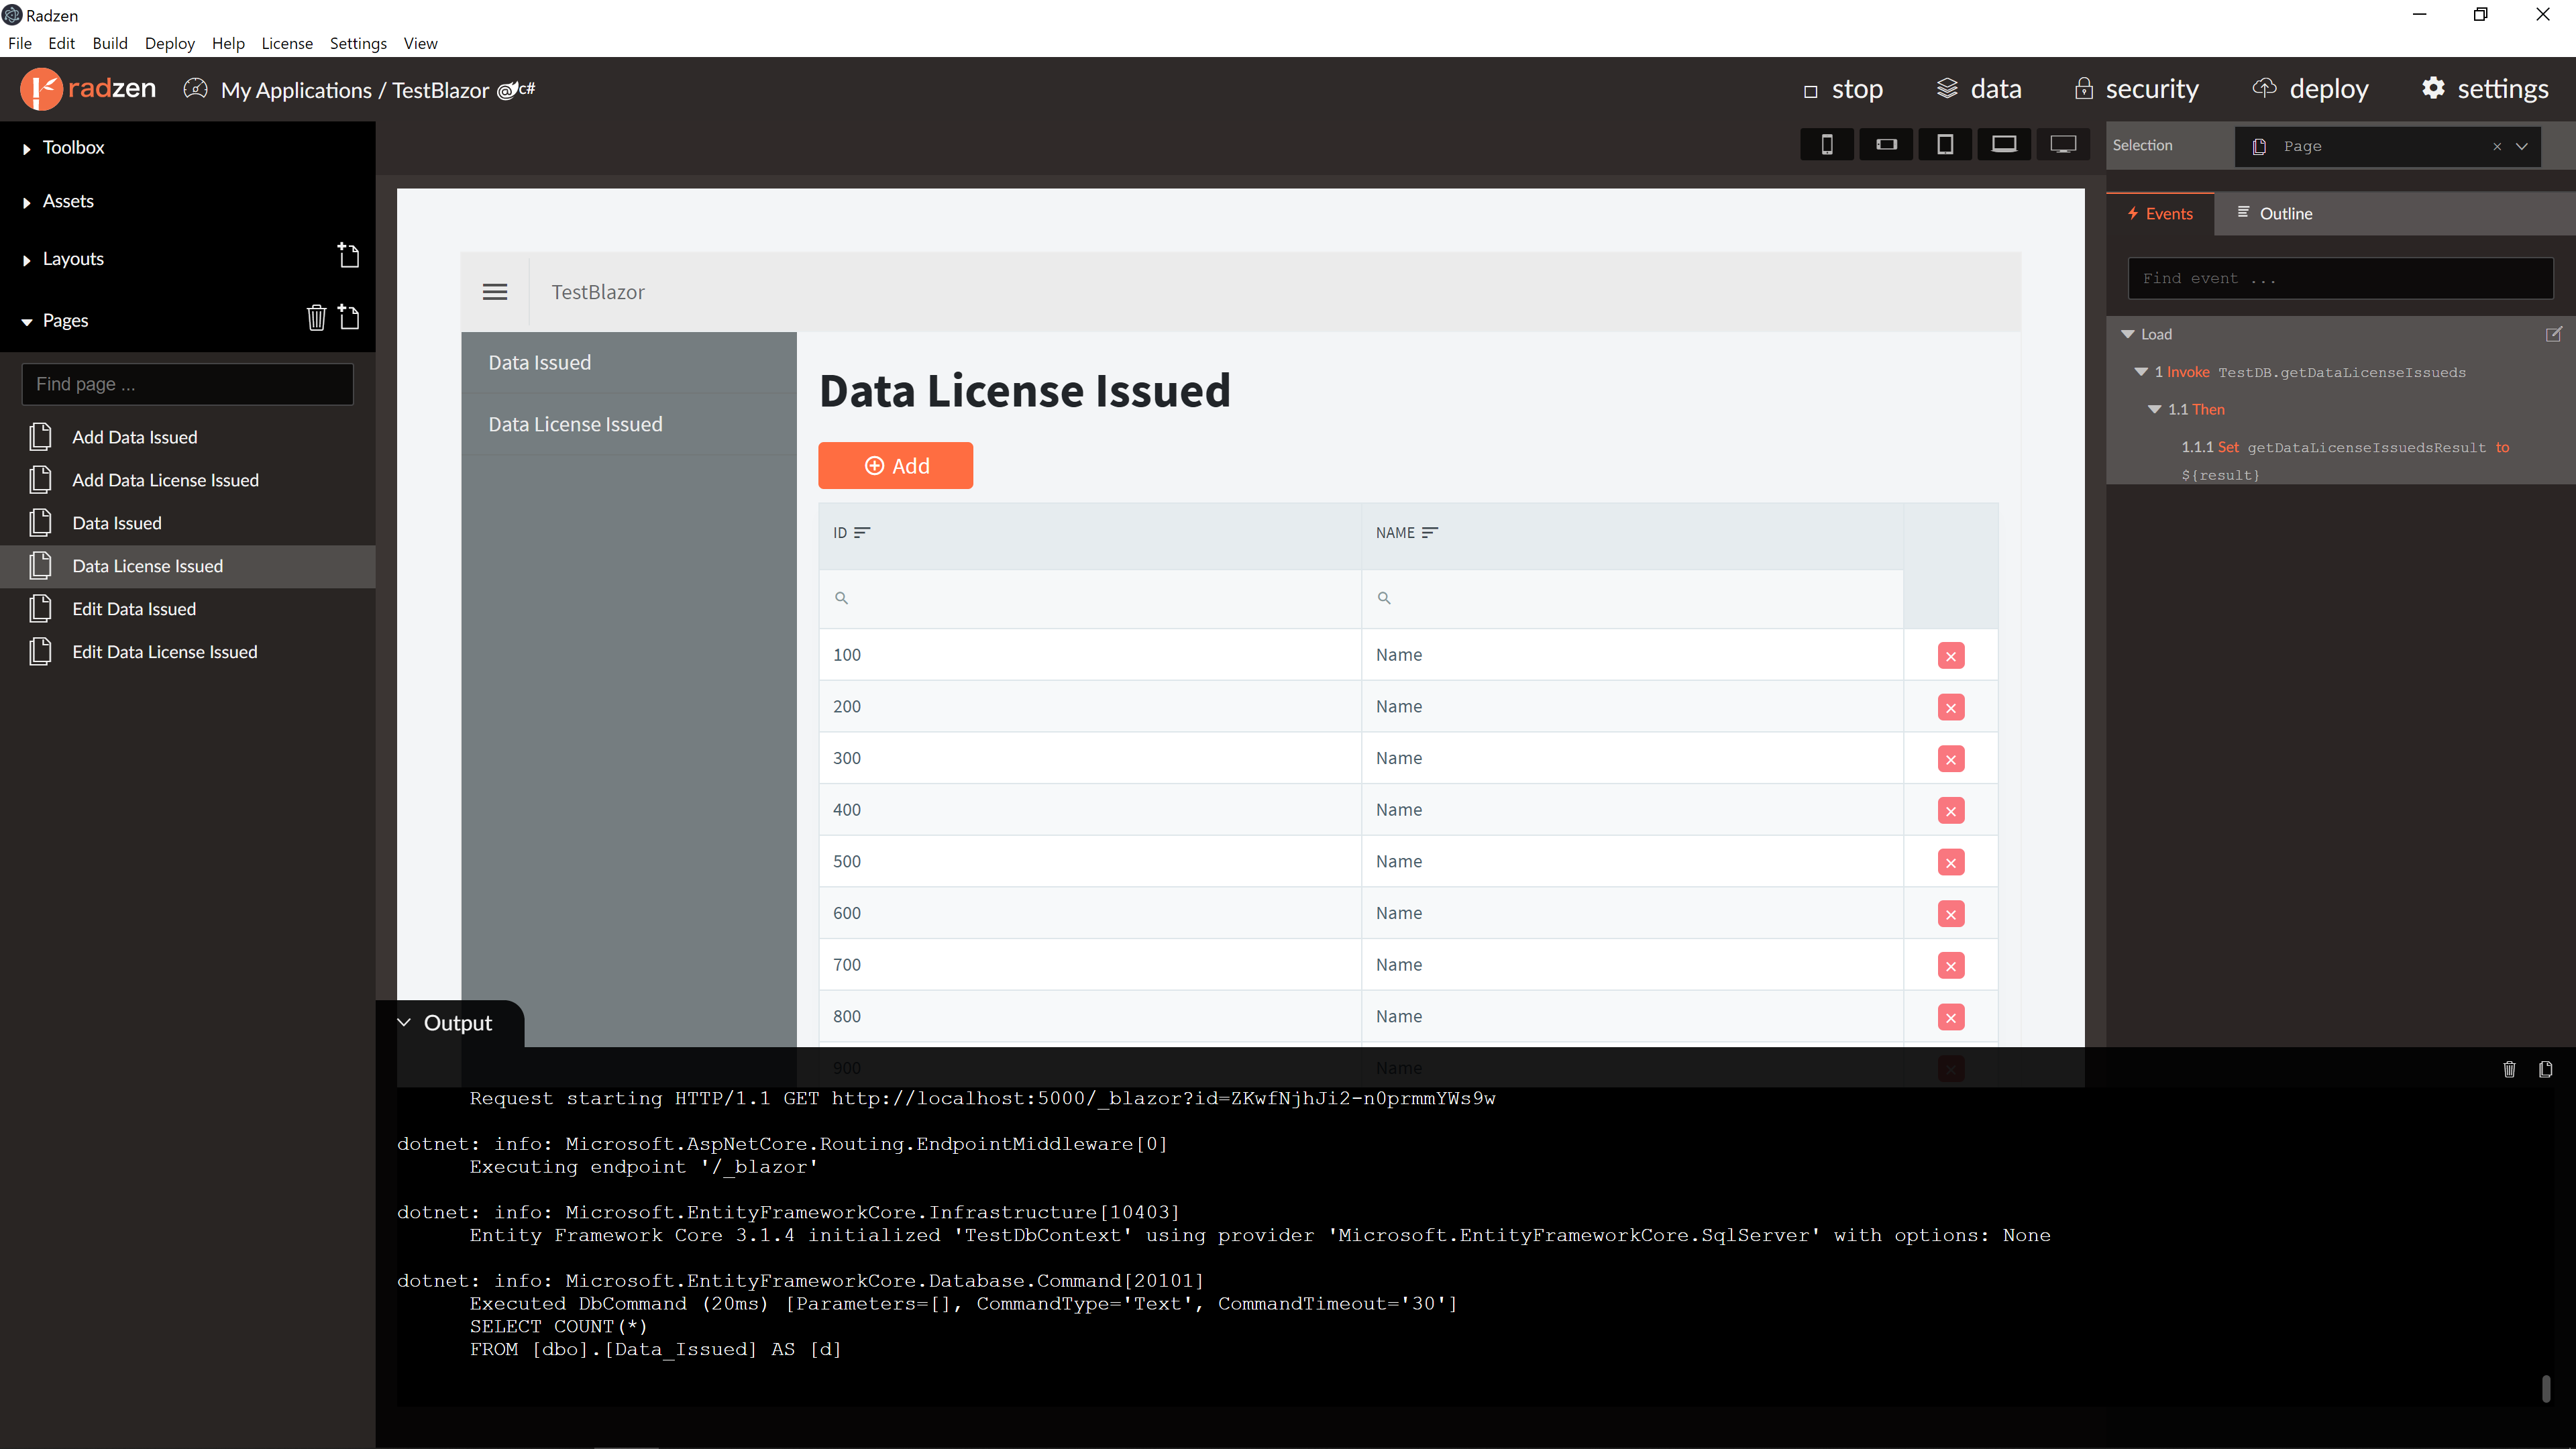Click the My Applications breadcrumb text
Image resolution: width=2576 pixels, height=1449 pixels.
click(x=296, y=90)
